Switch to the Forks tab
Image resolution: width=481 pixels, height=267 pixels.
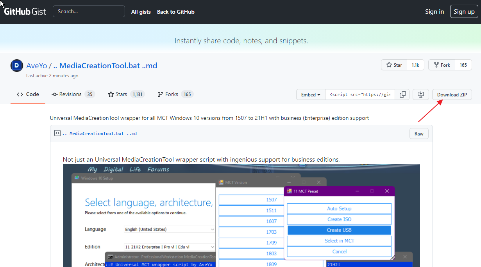(175, 94)
